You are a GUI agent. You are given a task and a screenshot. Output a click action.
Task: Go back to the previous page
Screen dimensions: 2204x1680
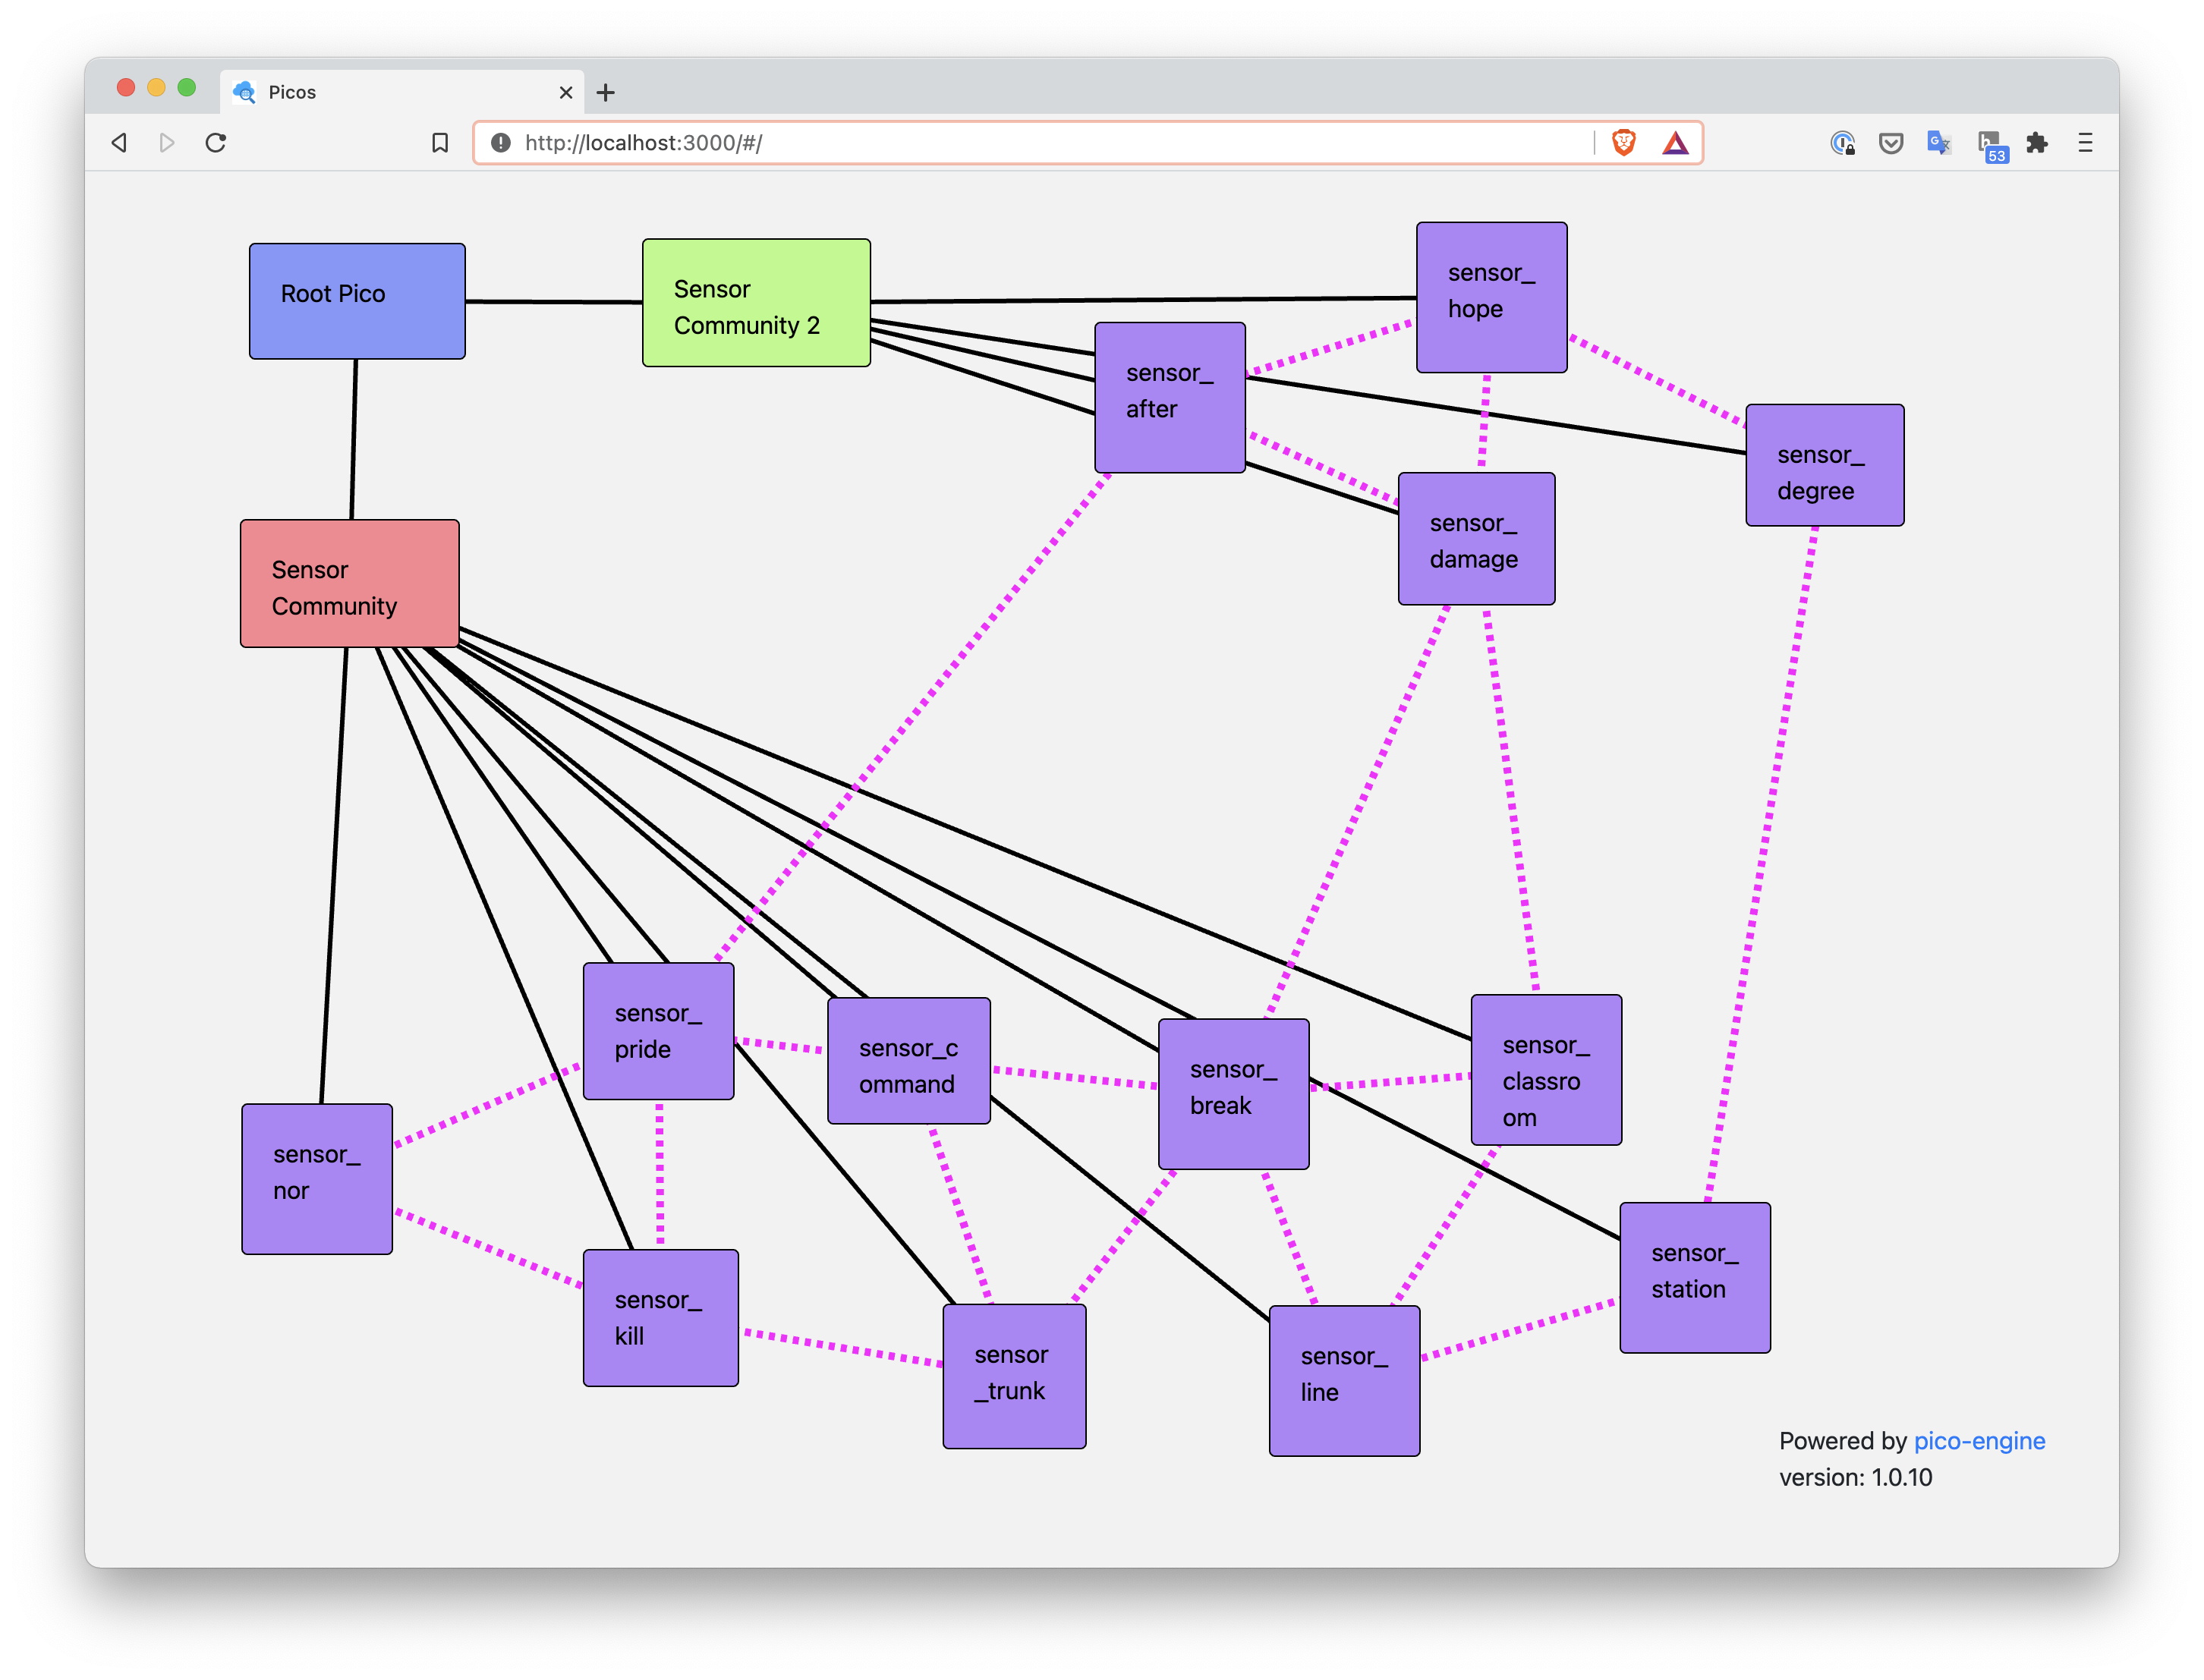[x=119, y=143]
